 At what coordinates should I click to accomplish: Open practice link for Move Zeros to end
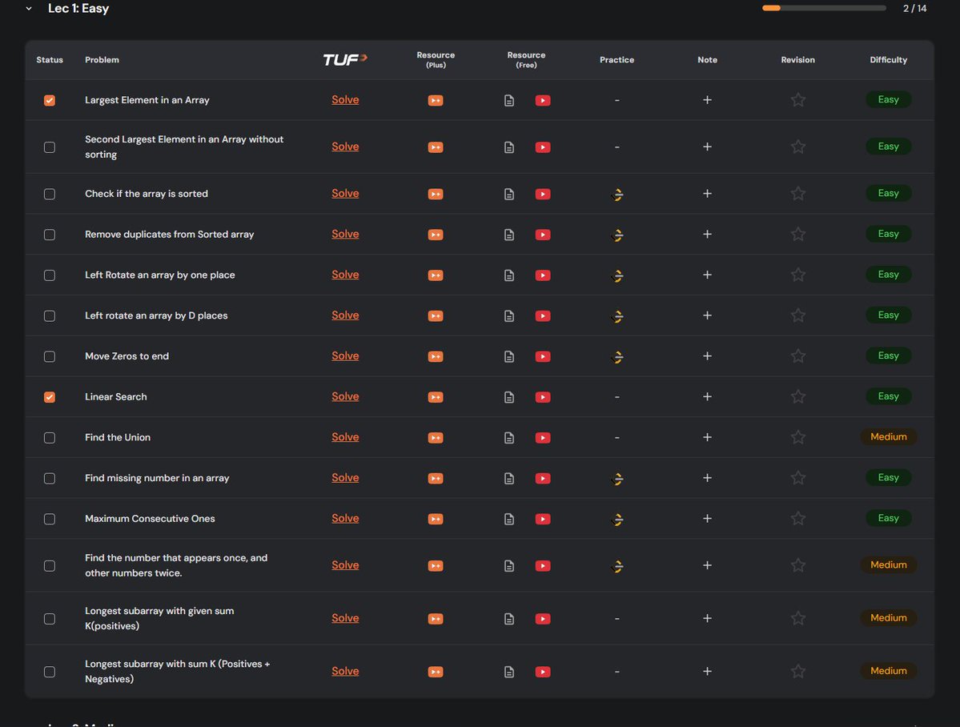(x=617, y=357)
